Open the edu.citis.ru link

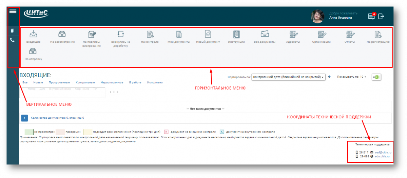pyautogui.click(x=382, y=157)
